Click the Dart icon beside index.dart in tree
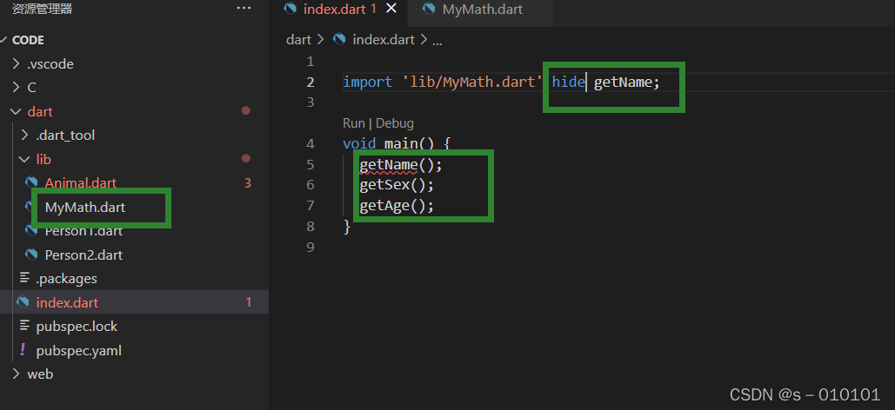This screenshot has height=410, width=895. click(x=23, y=301)
